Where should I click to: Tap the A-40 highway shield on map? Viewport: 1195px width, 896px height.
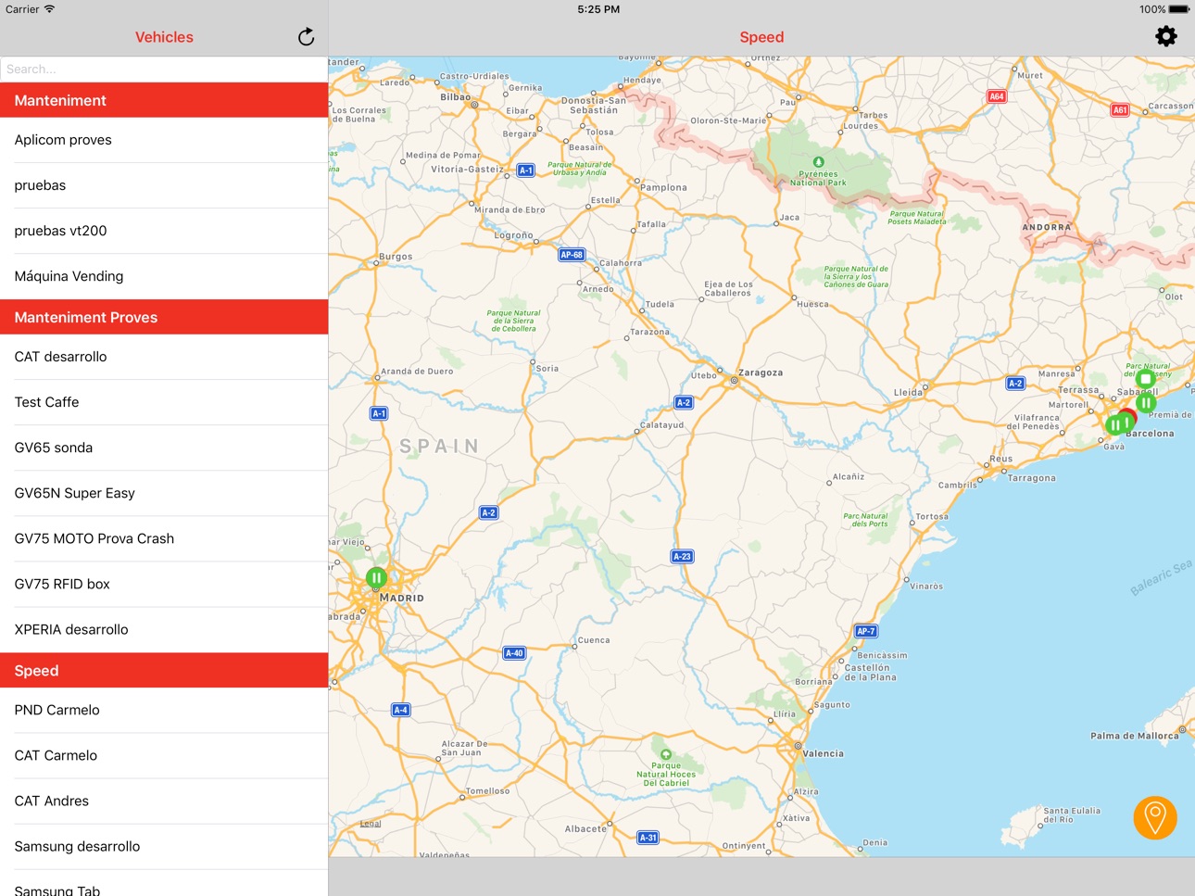coord(514,653)
